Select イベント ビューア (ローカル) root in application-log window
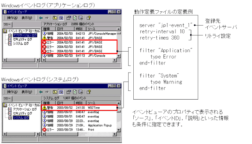Screen dimensions: 252x144 click(24, 31)
